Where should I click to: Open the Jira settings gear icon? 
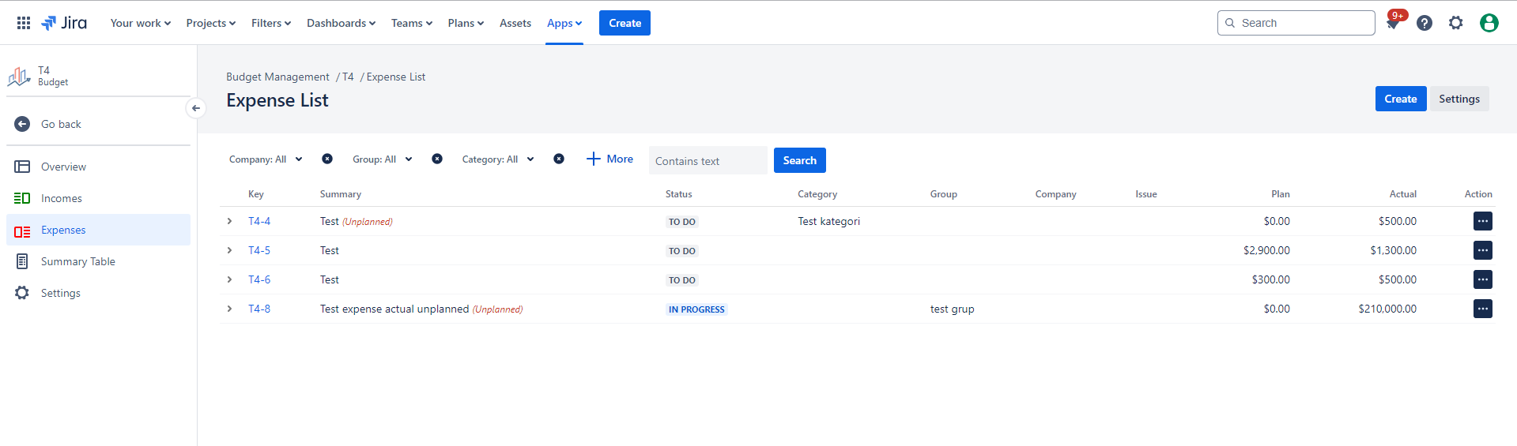tap(1456, 23)
